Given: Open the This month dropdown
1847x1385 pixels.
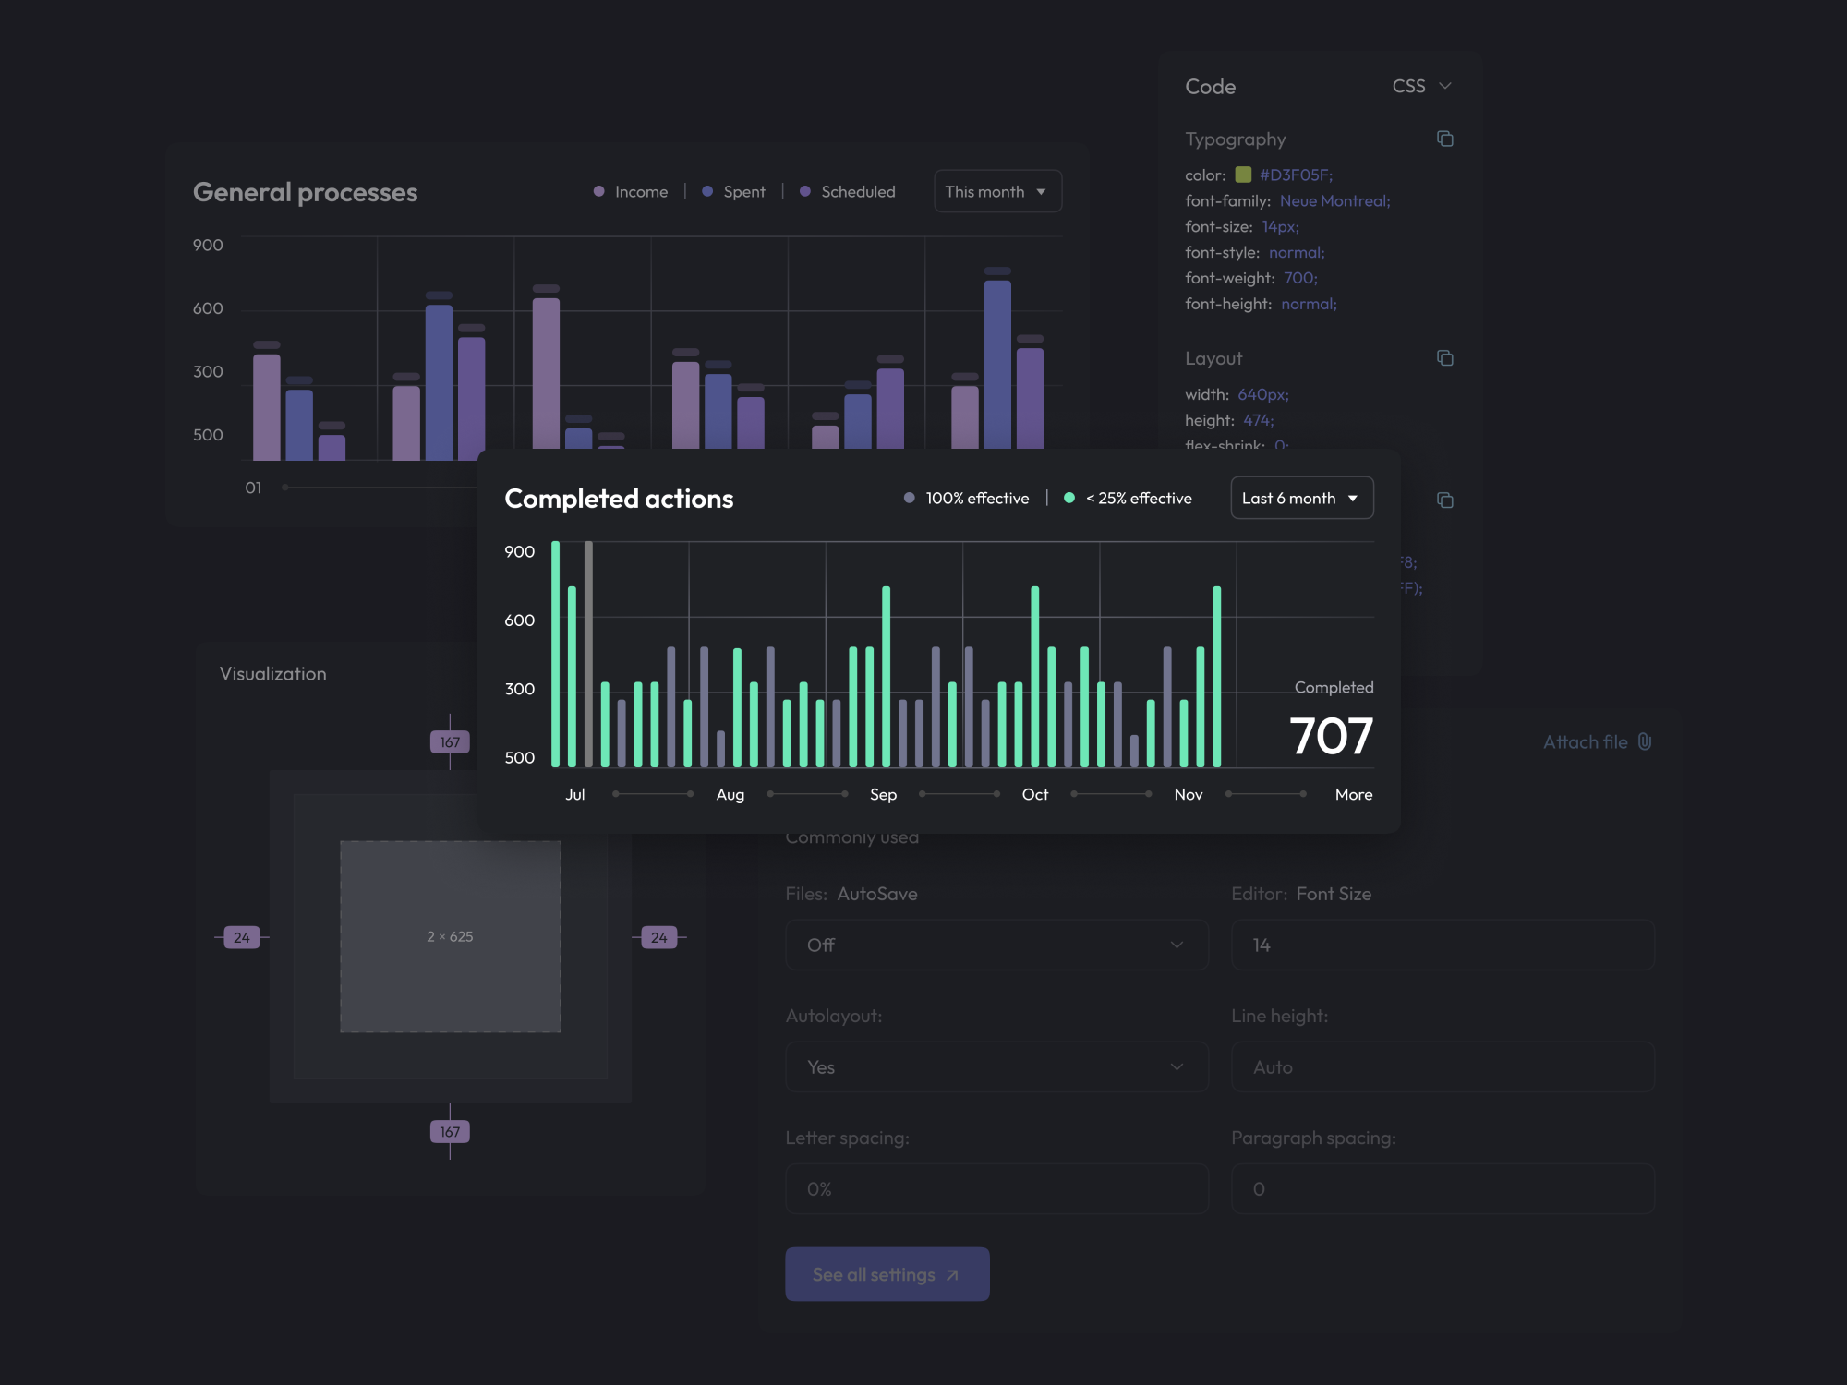Looking at the screenshot, I should point(996,191).
